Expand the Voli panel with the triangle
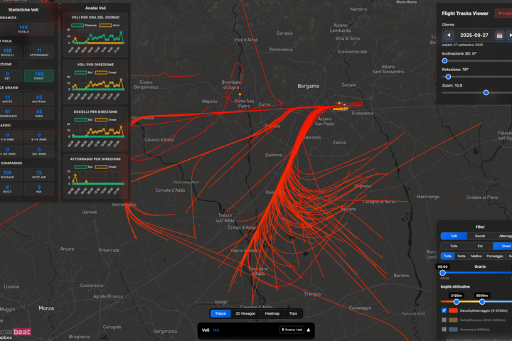The width and height of the screenshot is (512, 341). [308, 330]
